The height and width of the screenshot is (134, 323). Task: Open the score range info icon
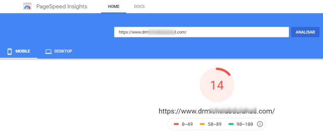[260, 124]
